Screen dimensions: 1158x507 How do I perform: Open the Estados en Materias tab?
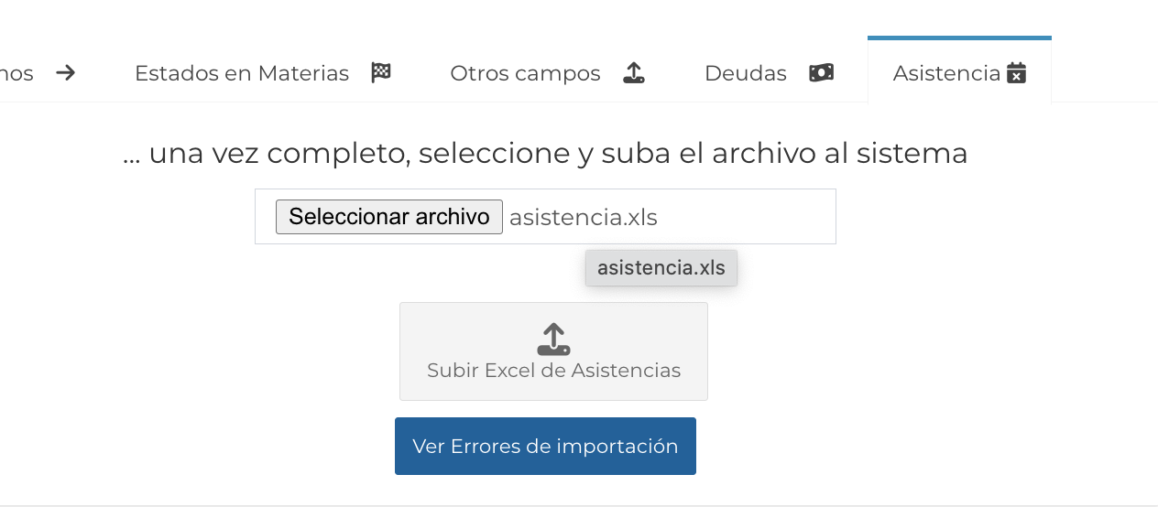242,73
